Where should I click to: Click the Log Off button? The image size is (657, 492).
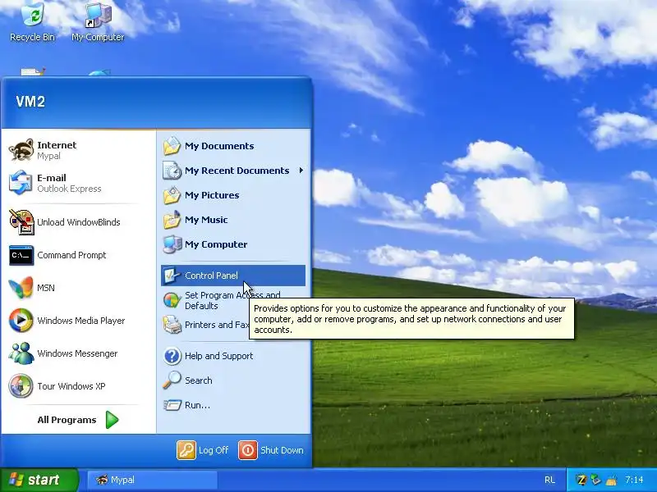203,450
